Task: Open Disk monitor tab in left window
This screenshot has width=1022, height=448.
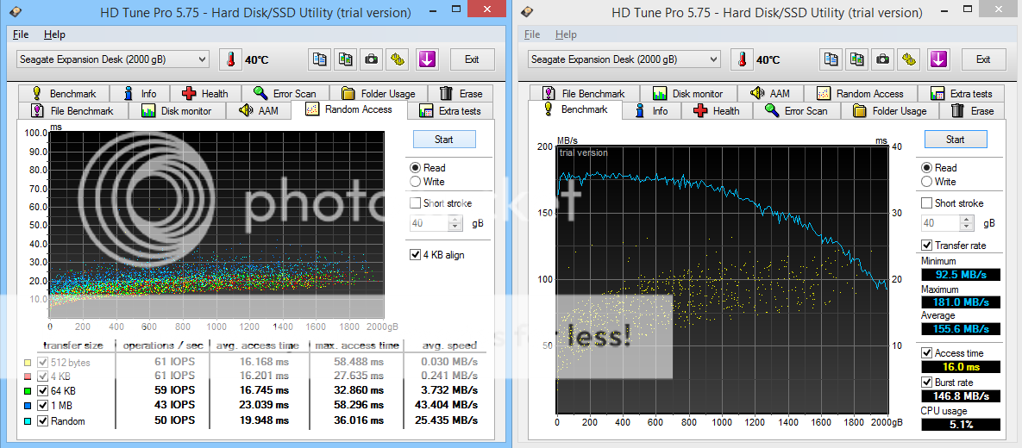Action: 178,110
